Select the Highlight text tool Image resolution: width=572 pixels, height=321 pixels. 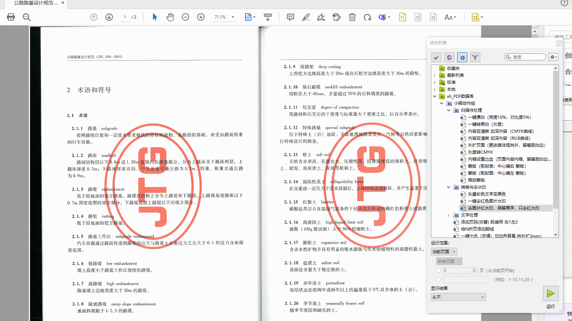pyautogui.click(x=306, y=17)
